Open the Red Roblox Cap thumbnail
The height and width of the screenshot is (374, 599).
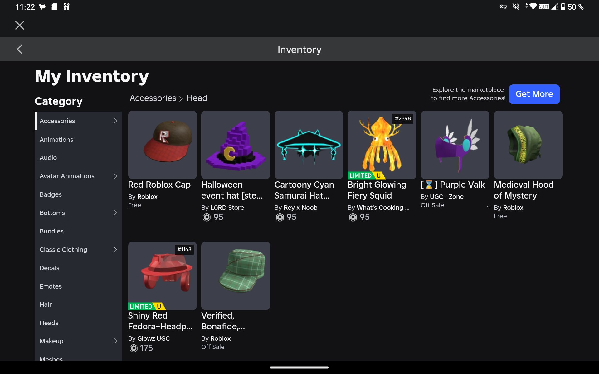click(162, 145)
